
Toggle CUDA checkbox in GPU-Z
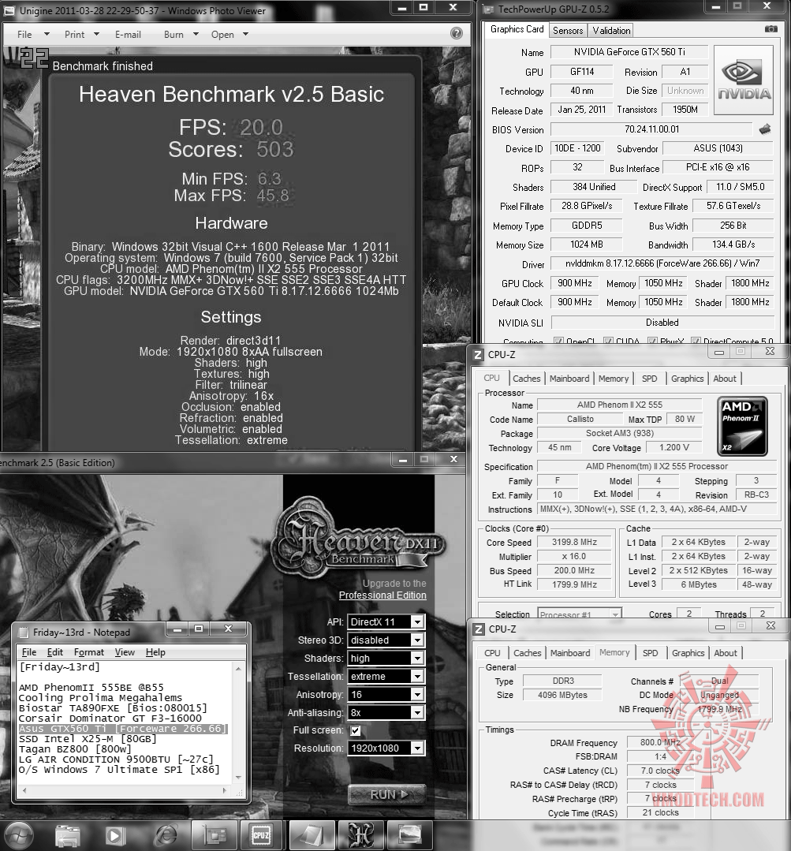[x=608, y=342]
